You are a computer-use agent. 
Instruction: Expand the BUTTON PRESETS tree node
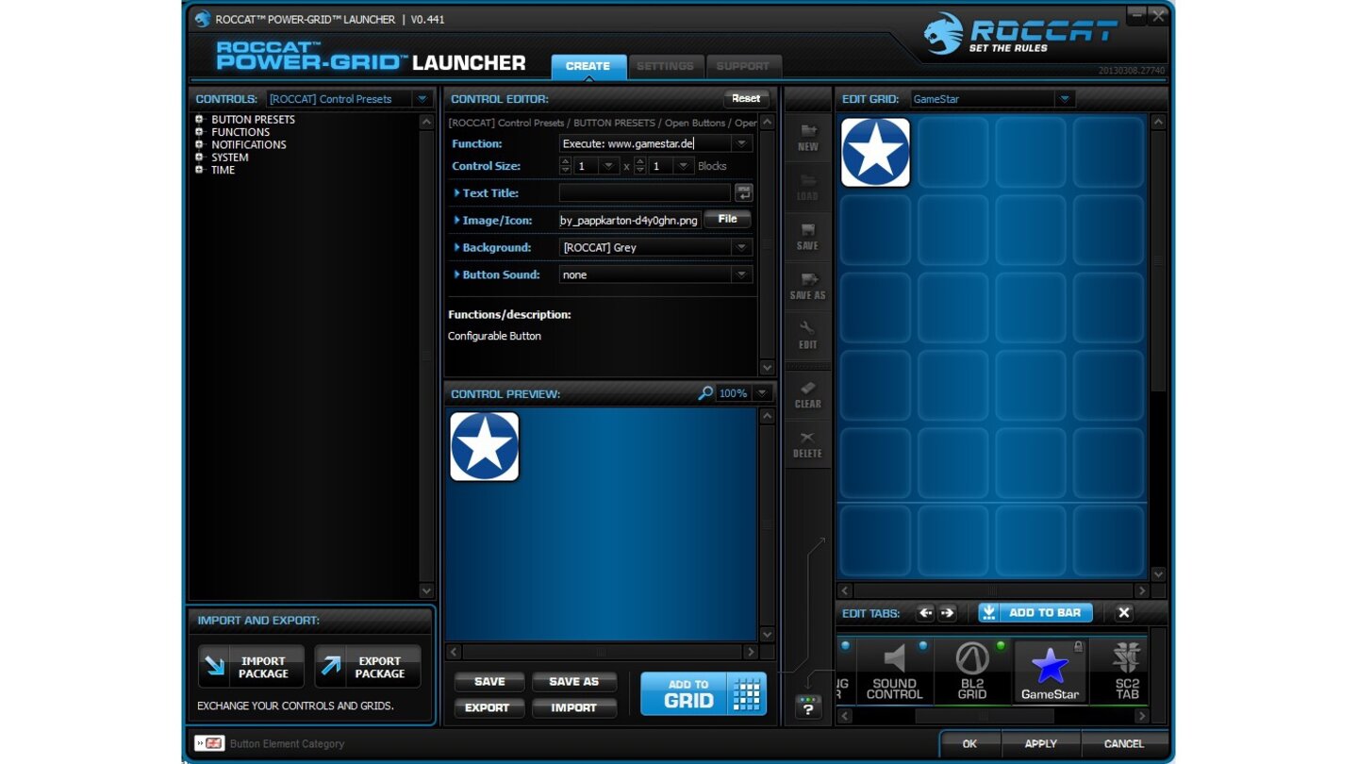pos(199,119)
